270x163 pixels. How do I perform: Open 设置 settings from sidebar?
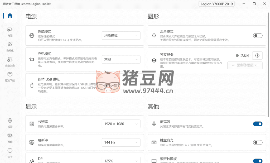click(10, 123)
